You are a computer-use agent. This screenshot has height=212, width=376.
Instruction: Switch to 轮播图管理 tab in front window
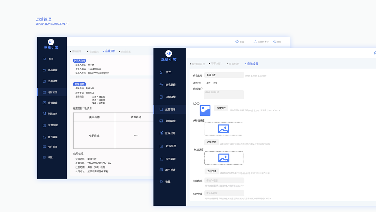(198, 64)
